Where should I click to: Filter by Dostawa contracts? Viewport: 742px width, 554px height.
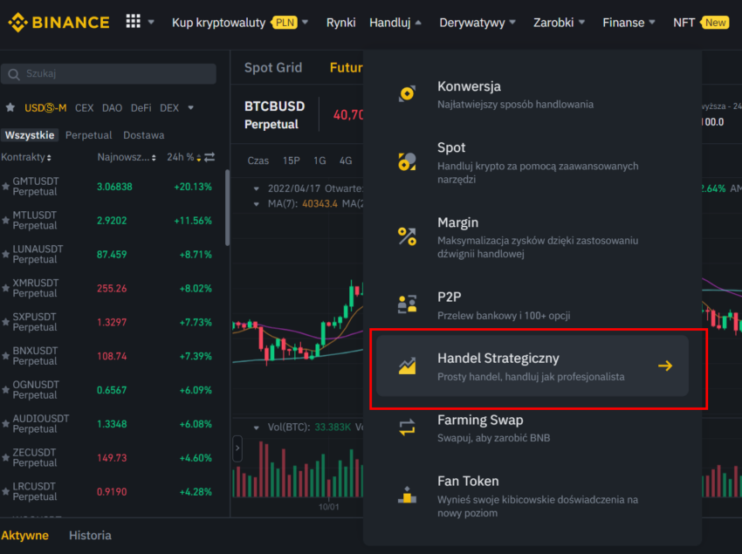[144, 135]
